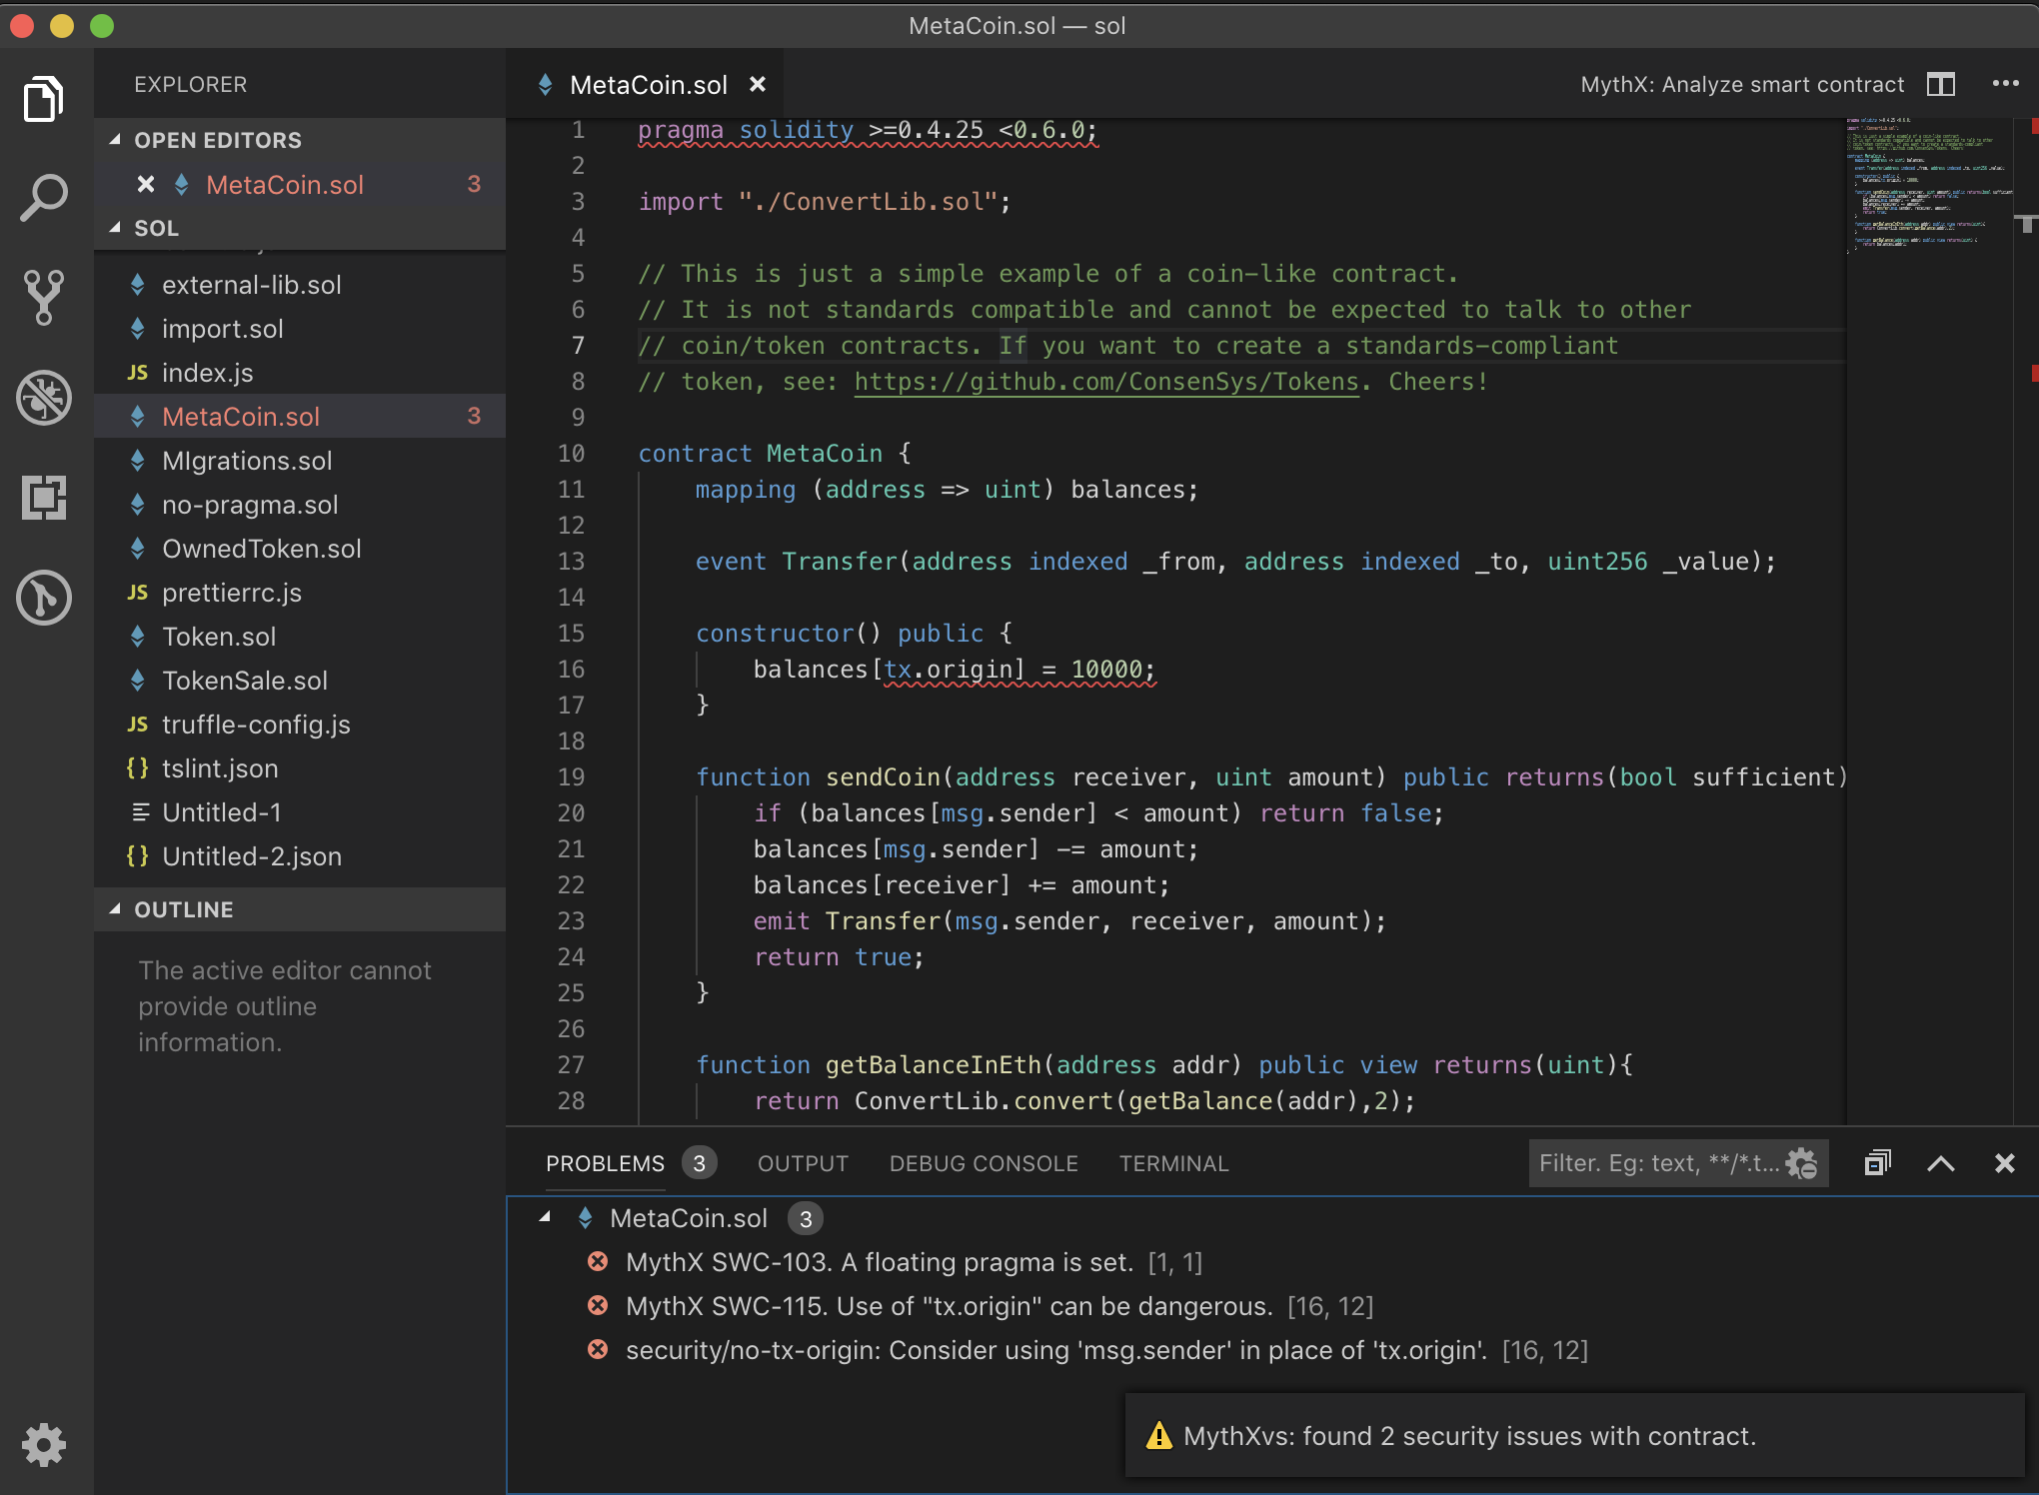Image resolution: width=2039 pixels, height=1495 pixels.
Task: Click the split editor icon
Action: pyautogui.click(x=1940, y=85)
